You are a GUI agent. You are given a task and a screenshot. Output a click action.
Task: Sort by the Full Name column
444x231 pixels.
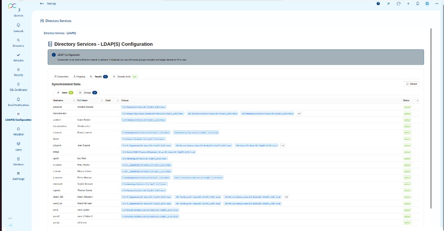tap(90, 100)
